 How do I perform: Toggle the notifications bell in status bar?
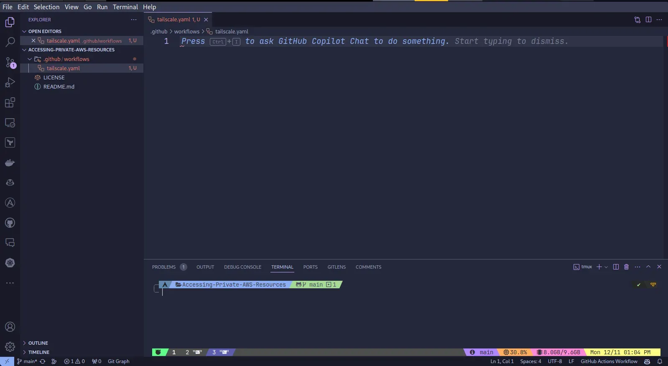point(660,361)
